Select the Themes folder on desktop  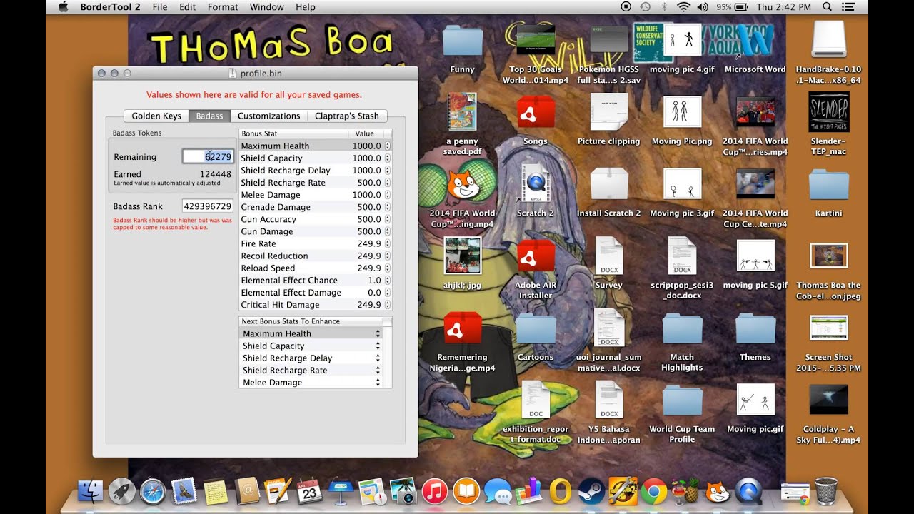pyautogui.click(x=755, y=329)
